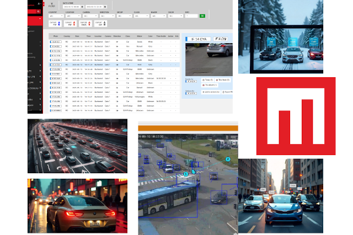Click the Info filter text field
The image size is (353, 235).
pyautogui.click(x=191, y=16)
